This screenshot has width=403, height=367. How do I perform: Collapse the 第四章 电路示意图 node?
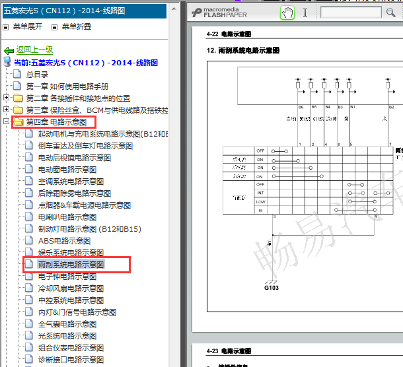(6, 121)
